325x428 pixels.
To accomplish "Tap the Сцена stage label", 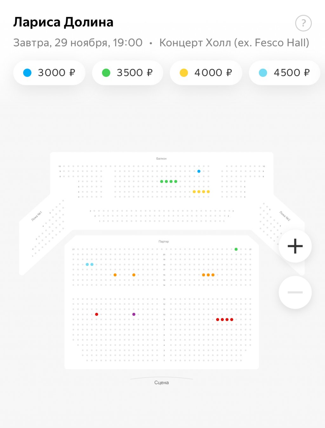I will [x=161, y=383].
